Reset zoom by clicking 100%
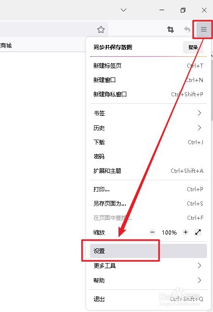 (169, 232)
